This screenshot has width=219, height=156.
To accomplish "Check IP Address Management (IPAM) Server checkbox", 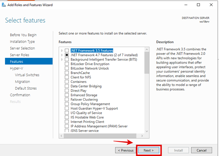I will pyautogui.click(x=67, y=126).
